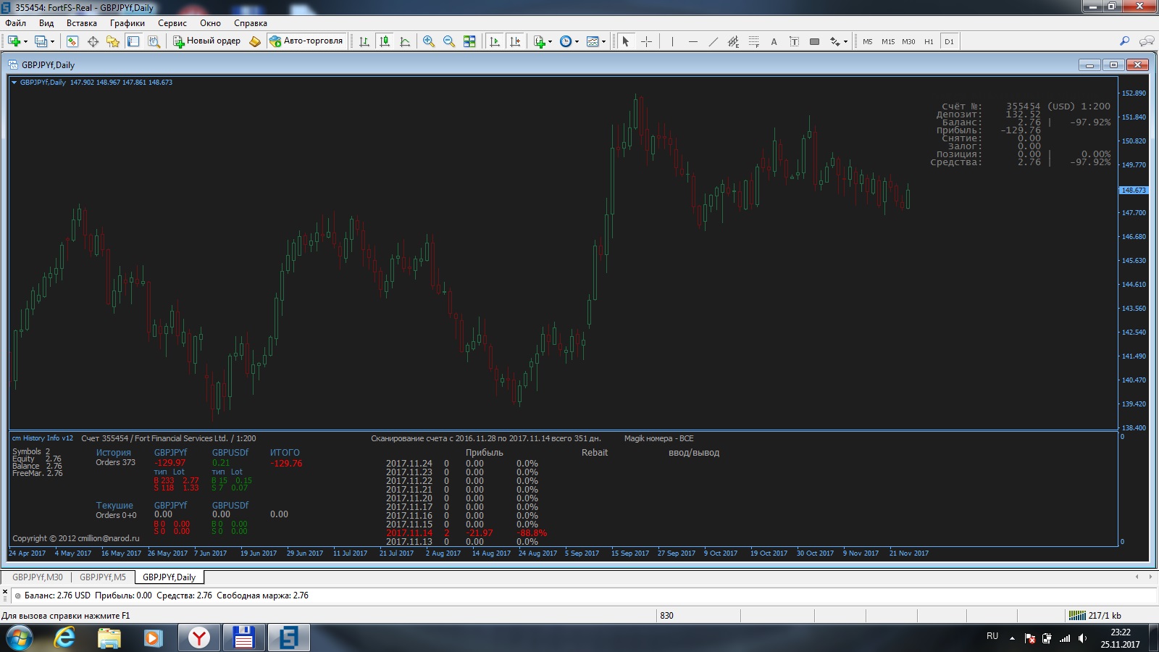The height and width of the screenshot is (652, 1159).
Task: Open Yandex browser from the taskbar
Action: point(198,638)
